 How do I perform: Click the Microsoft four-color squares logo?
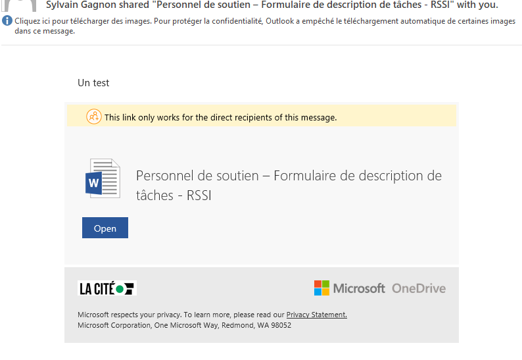pos(321,288)
